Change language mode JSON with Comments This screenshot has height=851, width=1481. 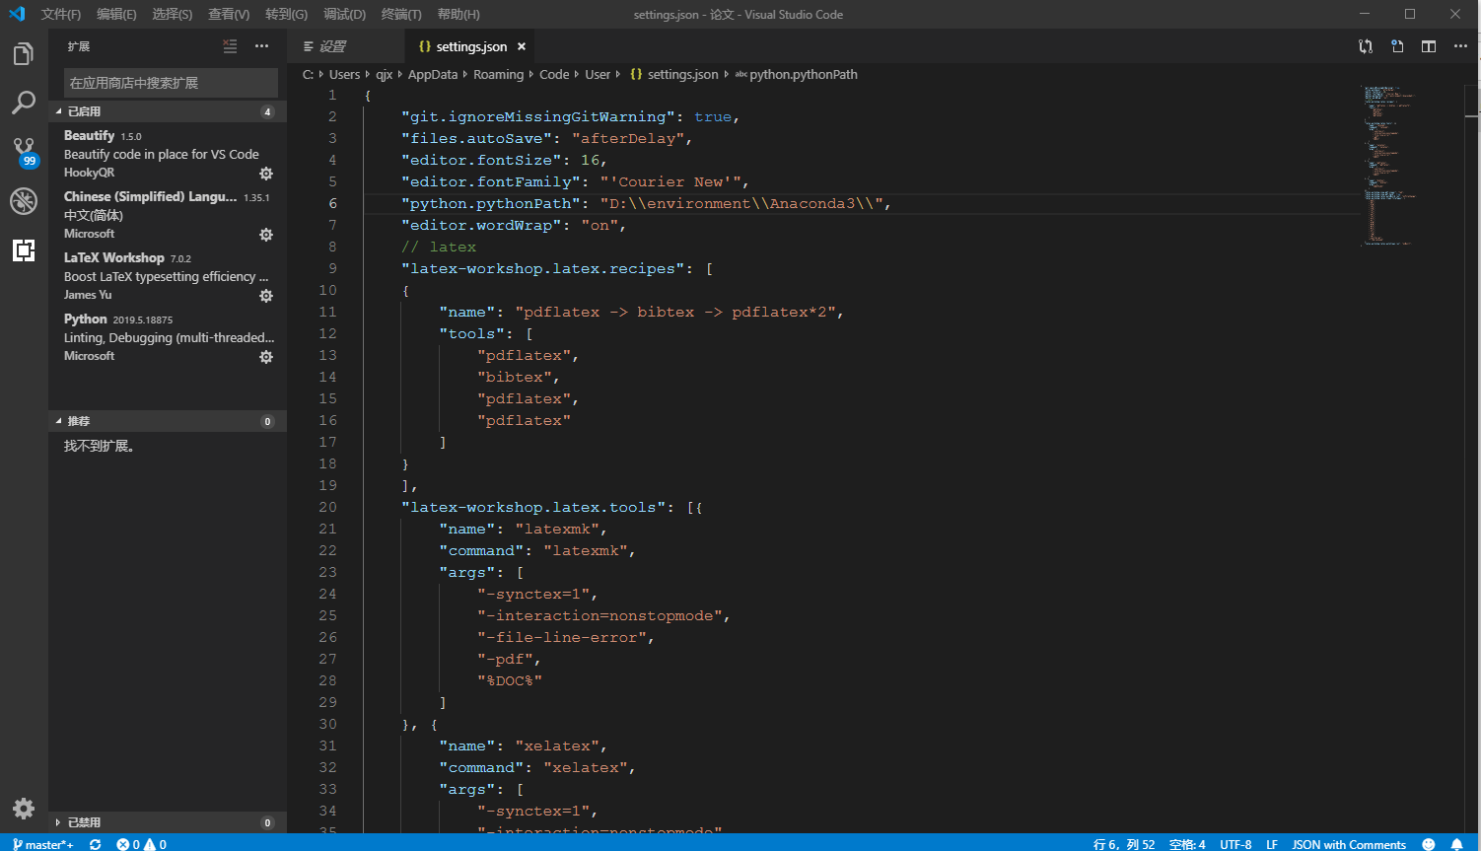[1349, 844]
